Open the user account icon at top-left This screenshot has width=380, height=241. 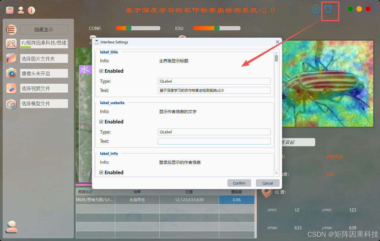(21, 10)
